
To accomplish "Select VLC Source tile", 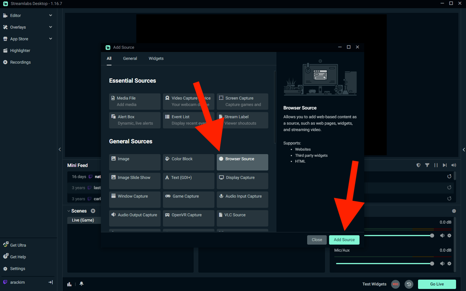I will pyautogui.click(x=243, y=218).
